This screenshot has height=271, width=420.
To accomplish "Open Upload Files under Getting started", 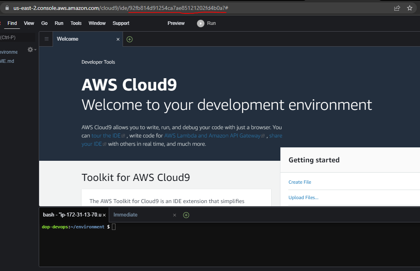I will pos(303,197).
